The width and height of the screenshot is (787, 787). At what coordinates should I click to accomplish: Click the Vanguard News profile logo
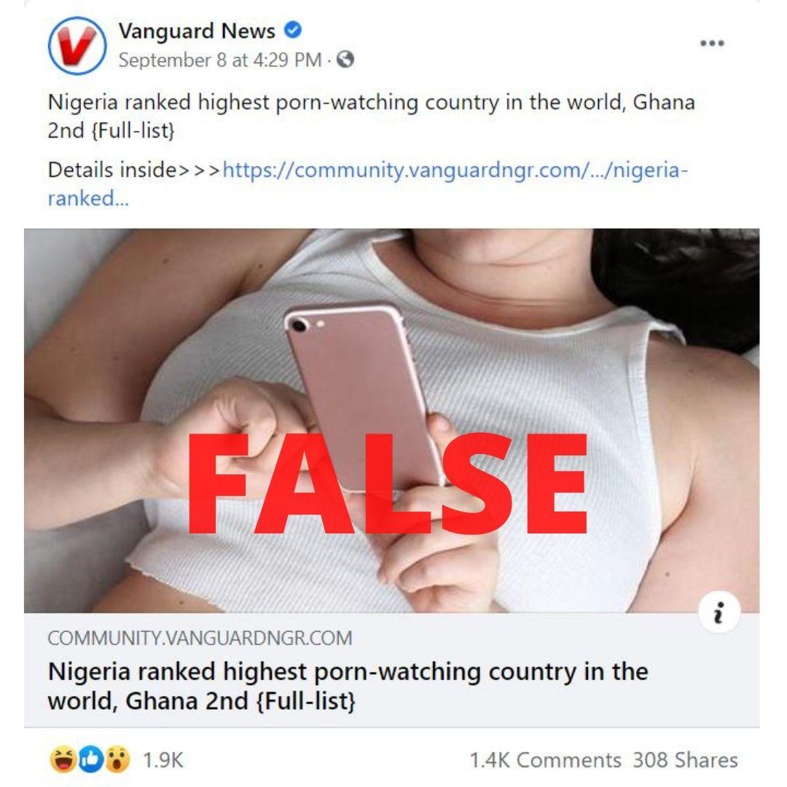(77, 45)
